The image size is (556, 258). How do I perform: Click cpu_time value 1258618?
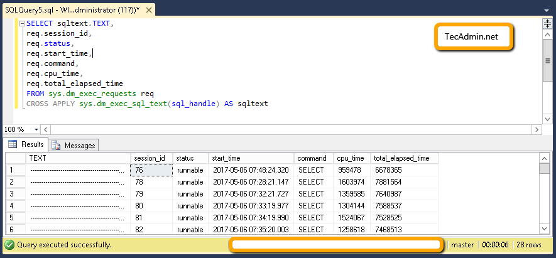[352, 229]
